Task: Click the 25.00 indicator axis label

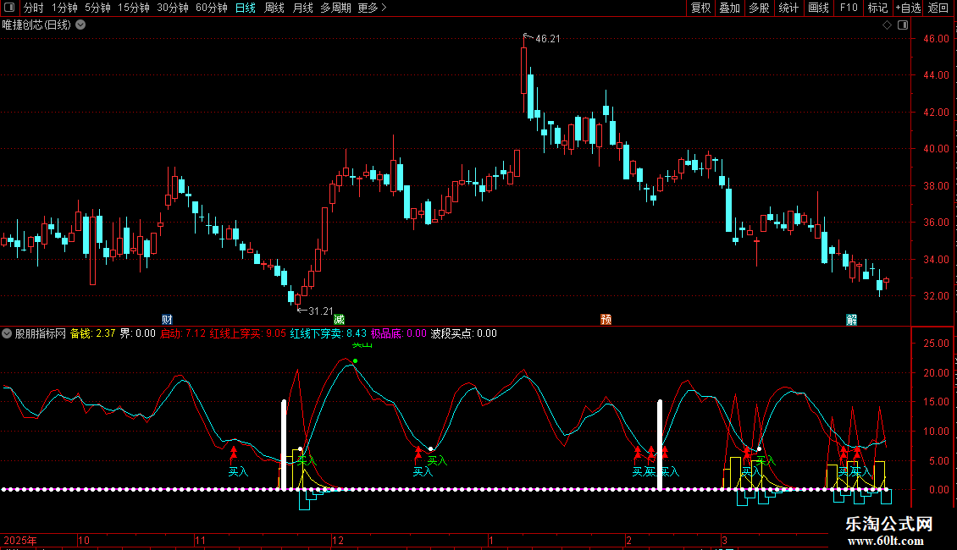Action: pyautogui.click(x=936, y=344)
